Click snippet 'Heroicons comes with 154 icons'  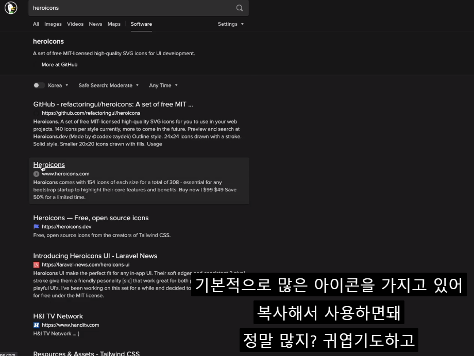tap(135, 190)
